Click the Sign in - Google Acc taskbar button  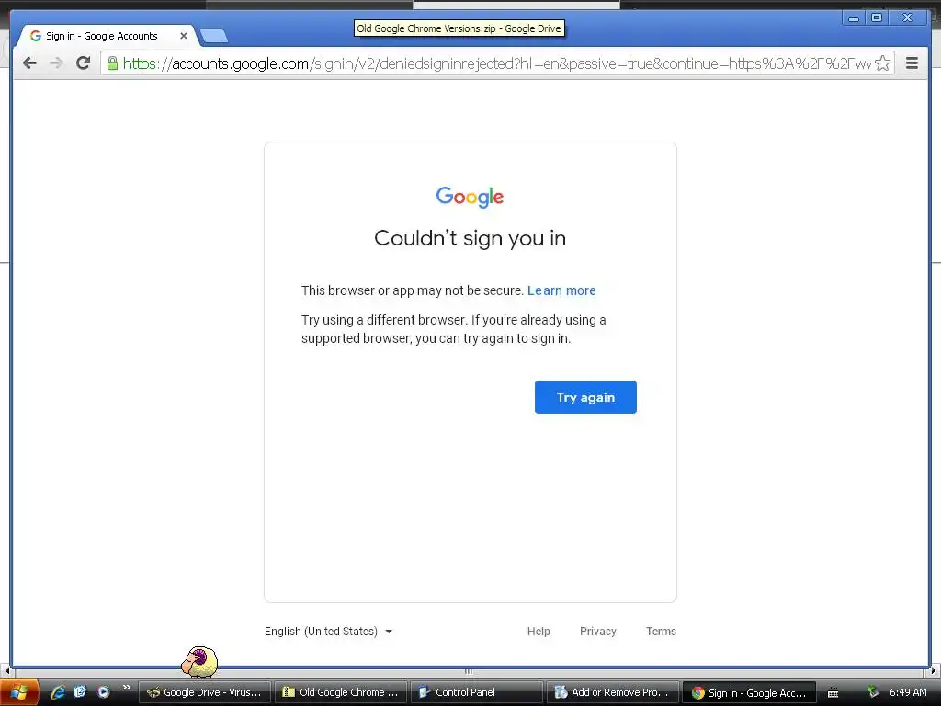[749, 692]
